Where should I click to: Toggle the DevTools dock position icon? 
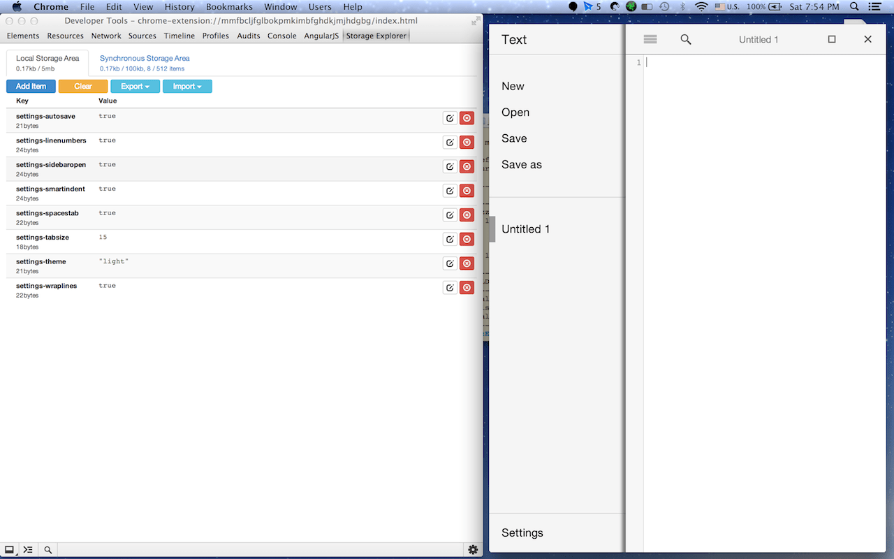pyautogui.click(x=8, y=549)
